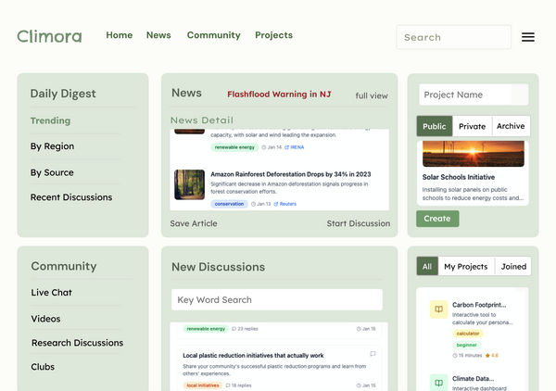Click the 18 replies comment icon
This screenshot has height=391, width=556.
[228, 385]
